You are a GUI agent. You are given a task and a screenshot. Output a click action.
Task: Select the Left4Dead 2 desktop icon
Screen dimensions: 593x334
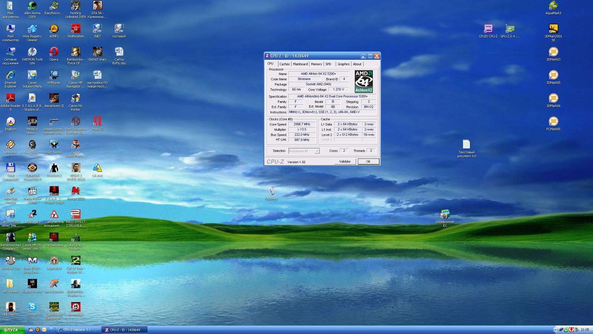tap(32, 217)
